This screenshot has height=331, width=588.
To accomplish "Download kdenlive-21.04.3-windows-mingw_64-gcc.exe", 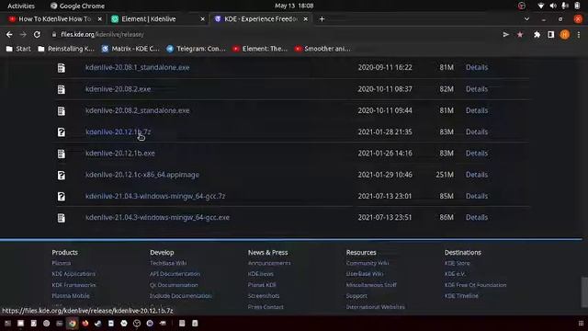I will [x=157, y=217].
